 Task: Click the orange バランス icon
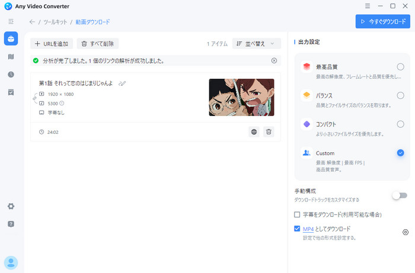coord(307,95)
